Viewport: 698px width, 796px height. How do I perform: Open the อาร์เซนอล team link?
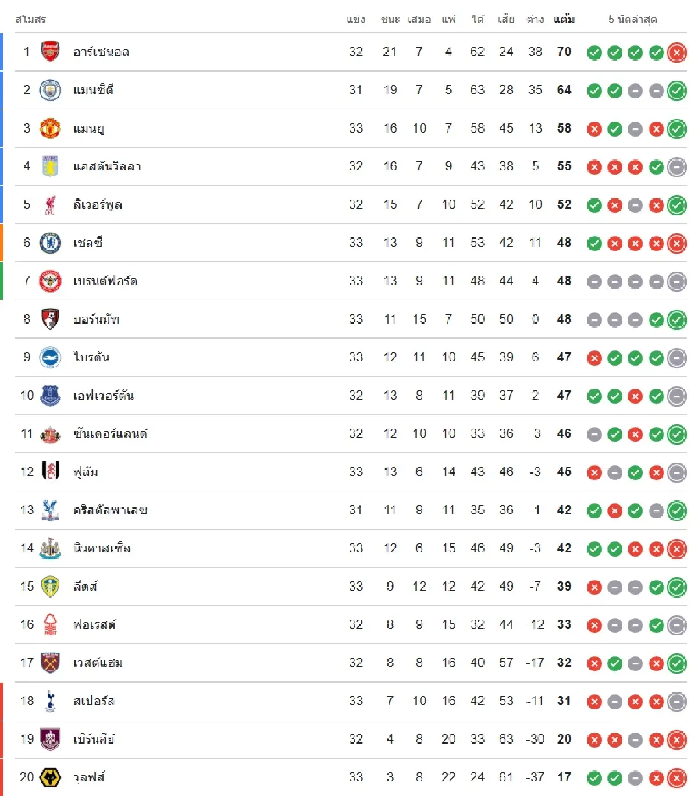click(101, 52)
